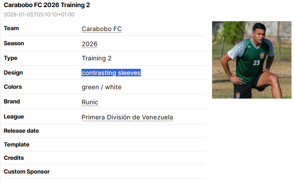The image size is (295, 182).
Task: Click the "green / white" colors value
Action: [x=102, y=87]
